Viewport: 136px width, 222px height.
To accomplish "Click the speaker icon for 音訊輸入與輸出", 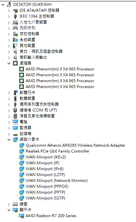I will click(15, 57).
